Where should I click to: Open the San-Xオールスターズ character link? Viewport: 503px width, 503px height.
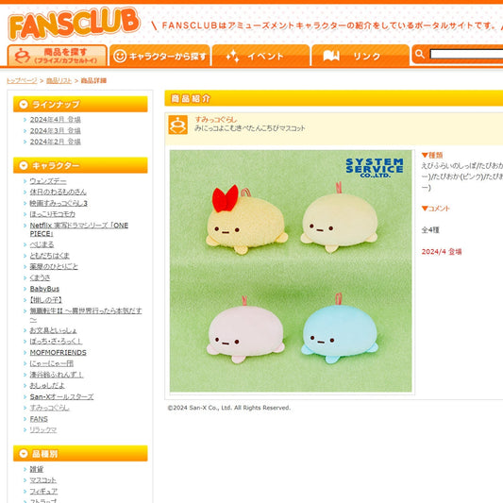click(x=61, y=396)
